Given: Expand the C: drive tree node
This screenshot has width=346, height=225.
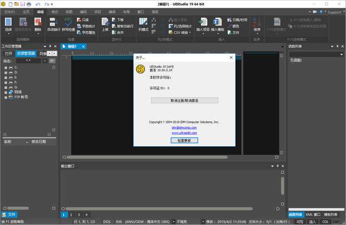Looking at the screenshot, I should click(6, 68).
